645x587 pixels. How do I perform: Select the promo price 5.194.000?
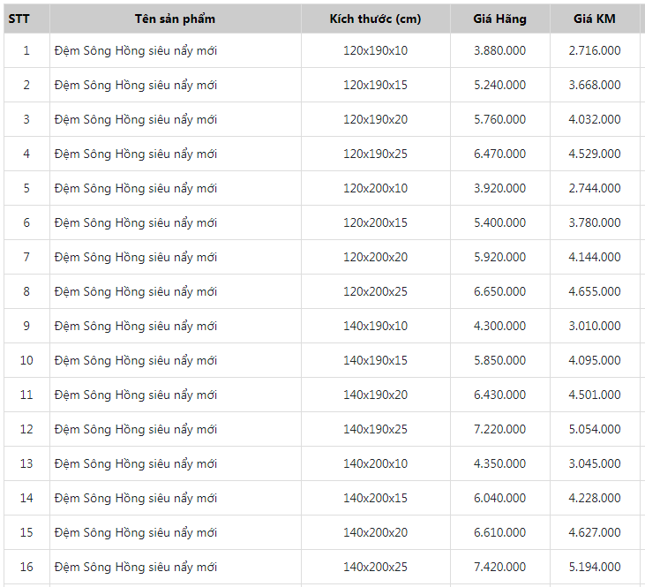point(595,567)
